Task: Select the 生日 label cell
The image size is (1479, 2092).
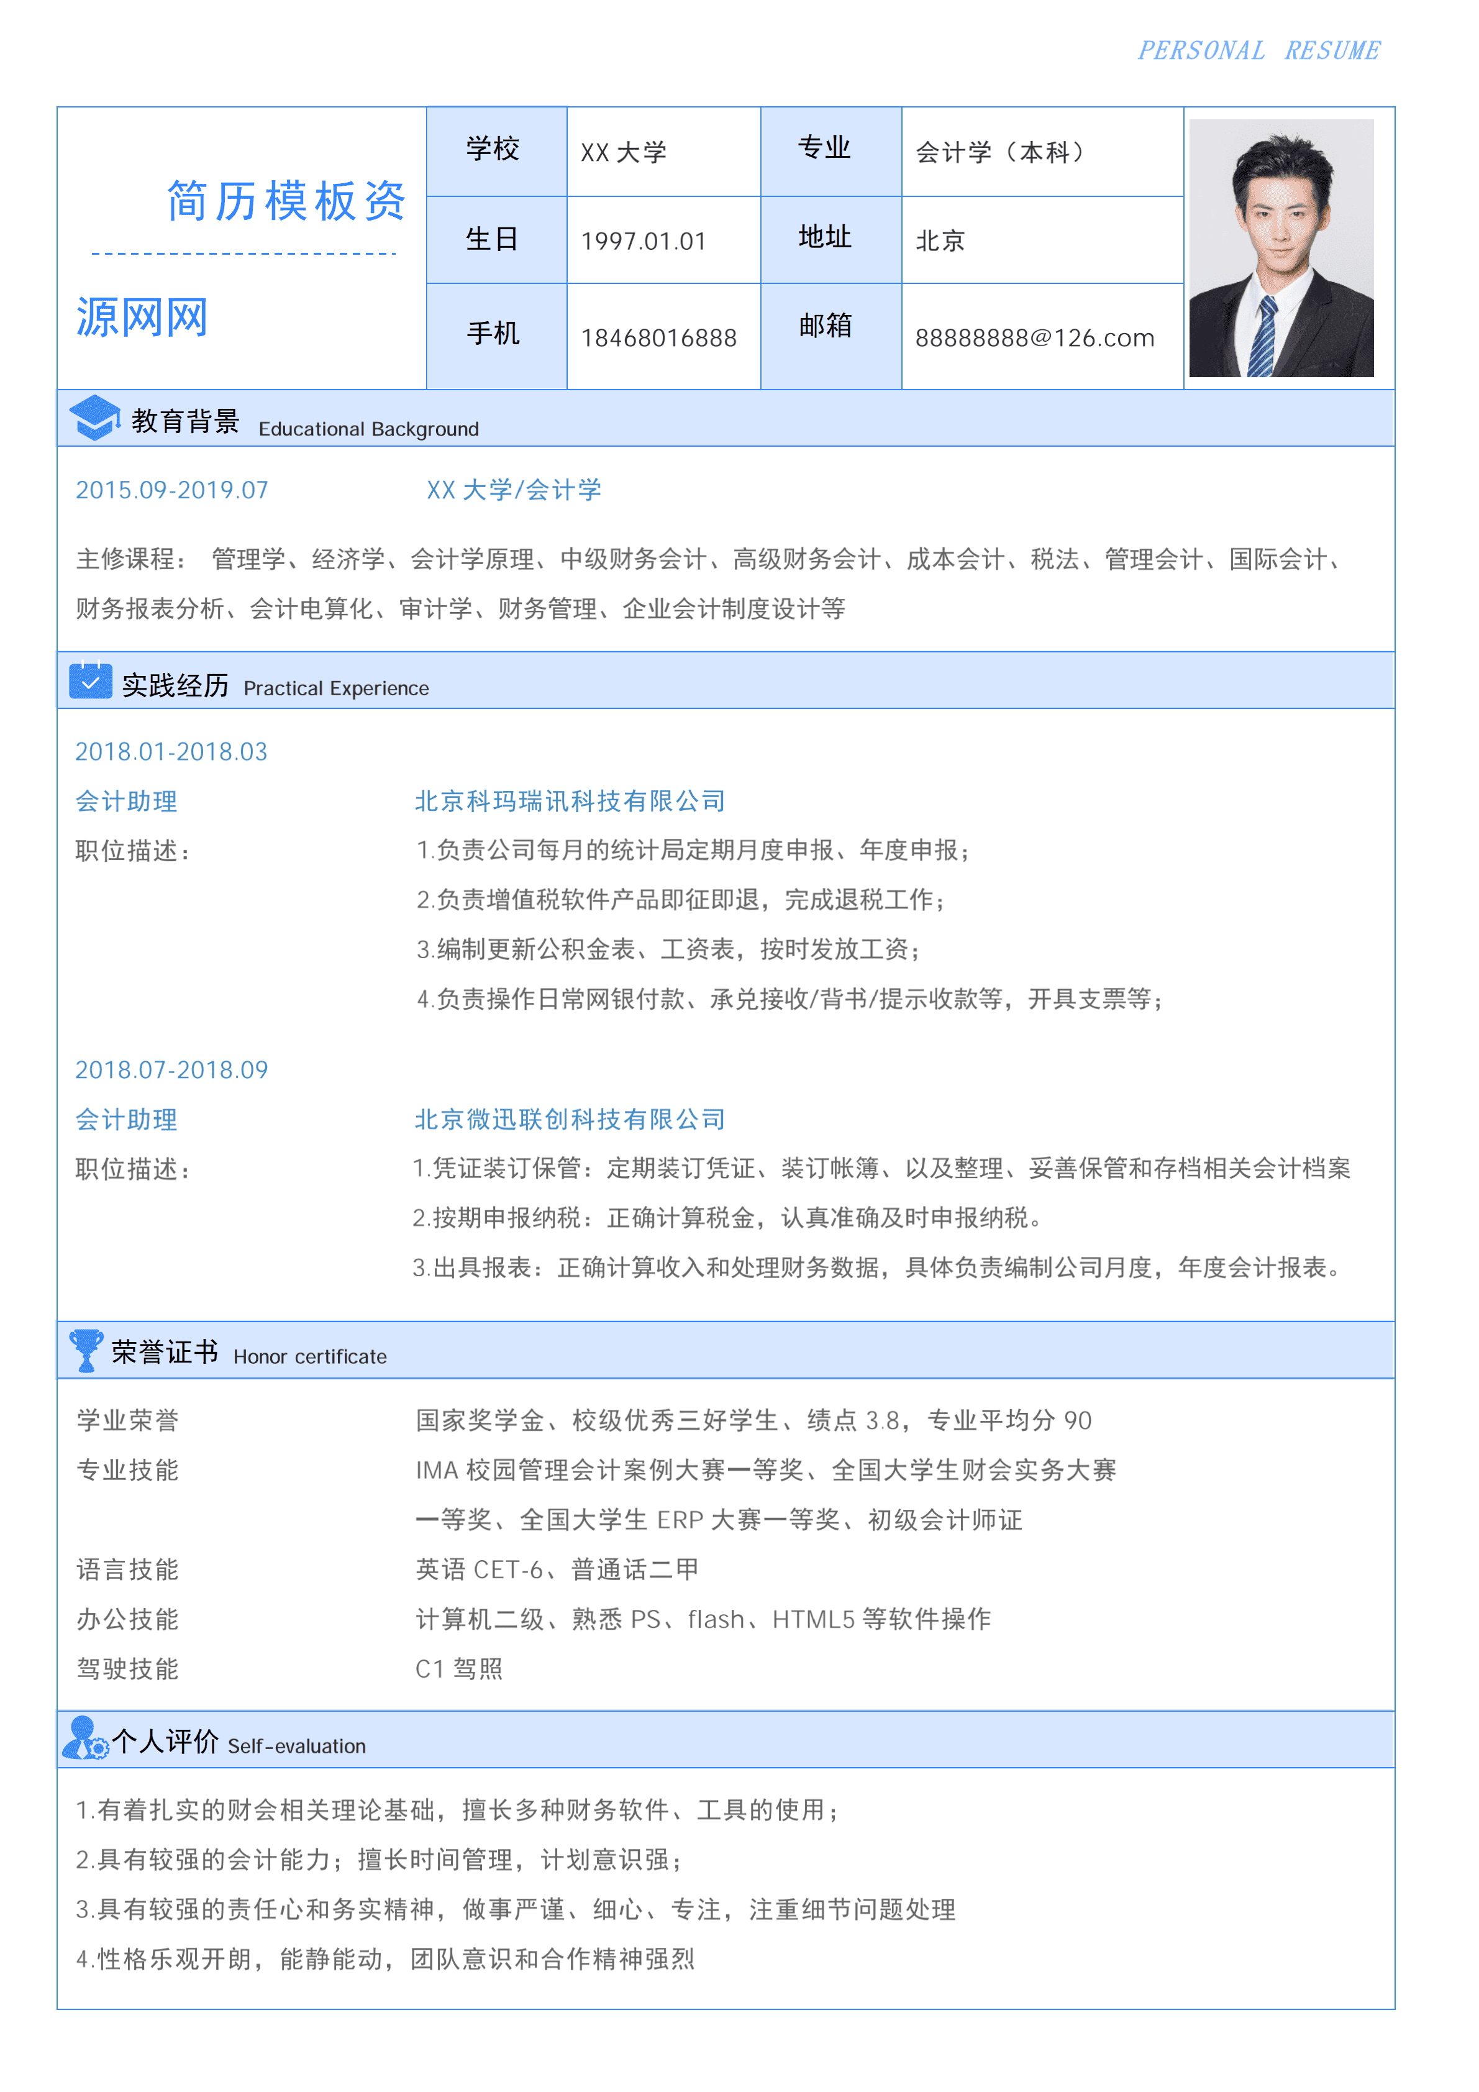Action: pos(496,240)
